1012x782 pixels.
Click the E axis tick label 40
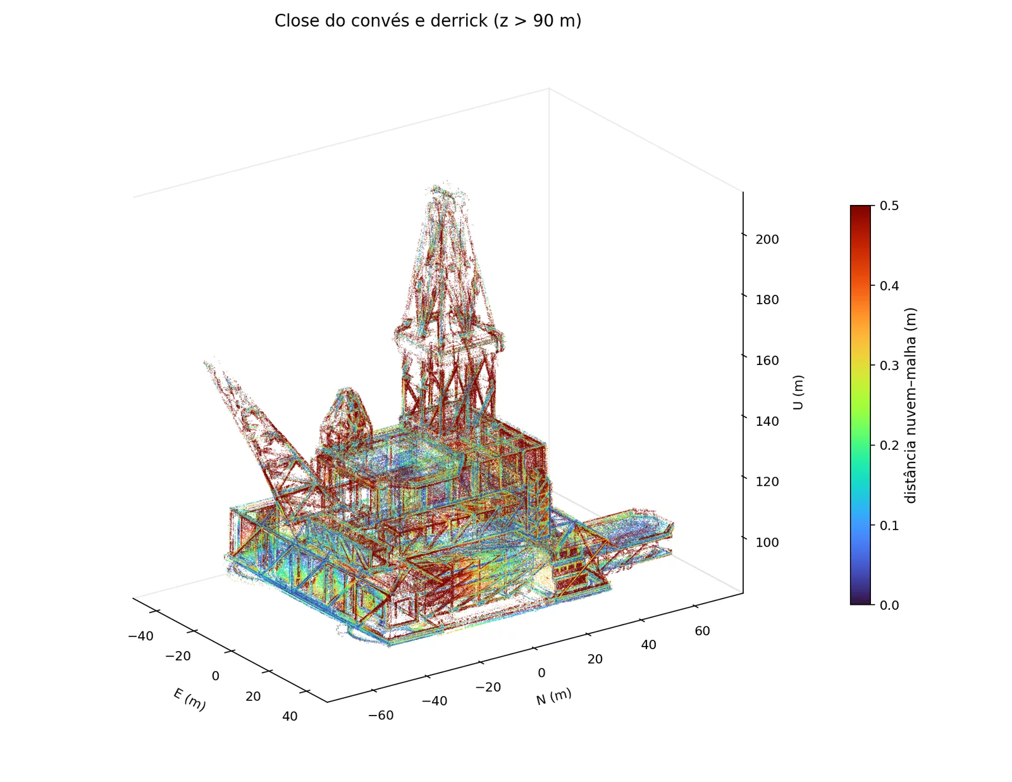(290, 717)
